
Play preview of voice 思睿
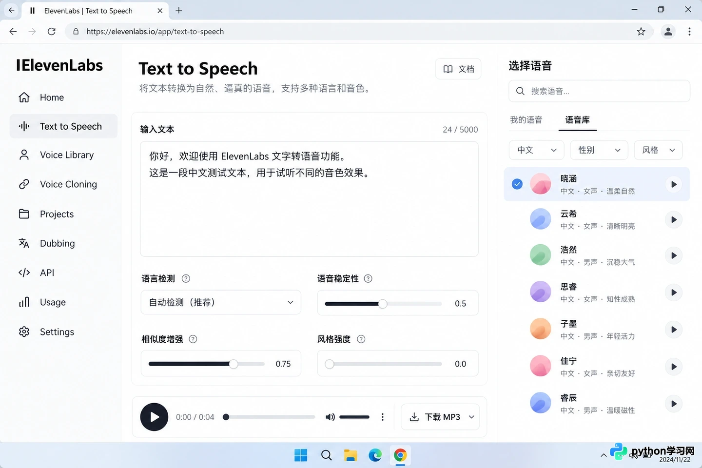coord(674,292)
